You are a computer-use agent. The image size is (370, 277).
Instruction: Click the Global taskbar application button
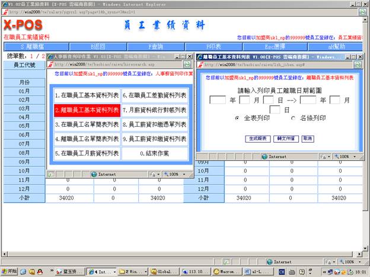[164, 272]
